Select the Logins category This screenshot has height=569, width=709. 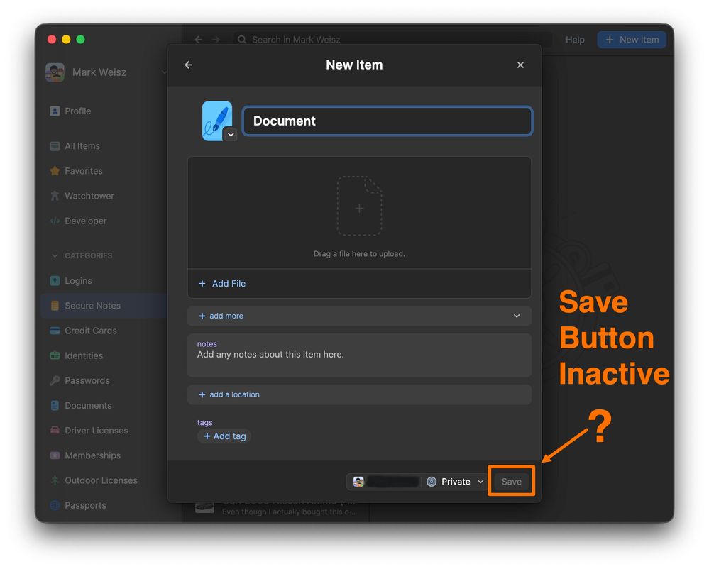click(78, 281)
